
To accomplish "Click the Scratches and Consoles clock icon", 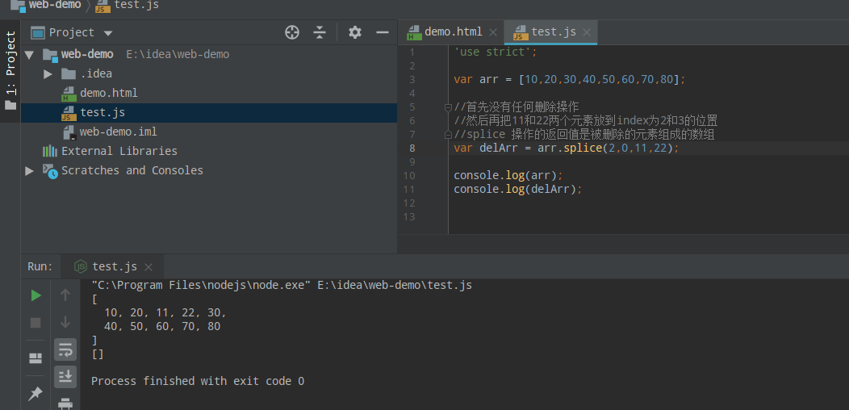I will coord(50,171).
